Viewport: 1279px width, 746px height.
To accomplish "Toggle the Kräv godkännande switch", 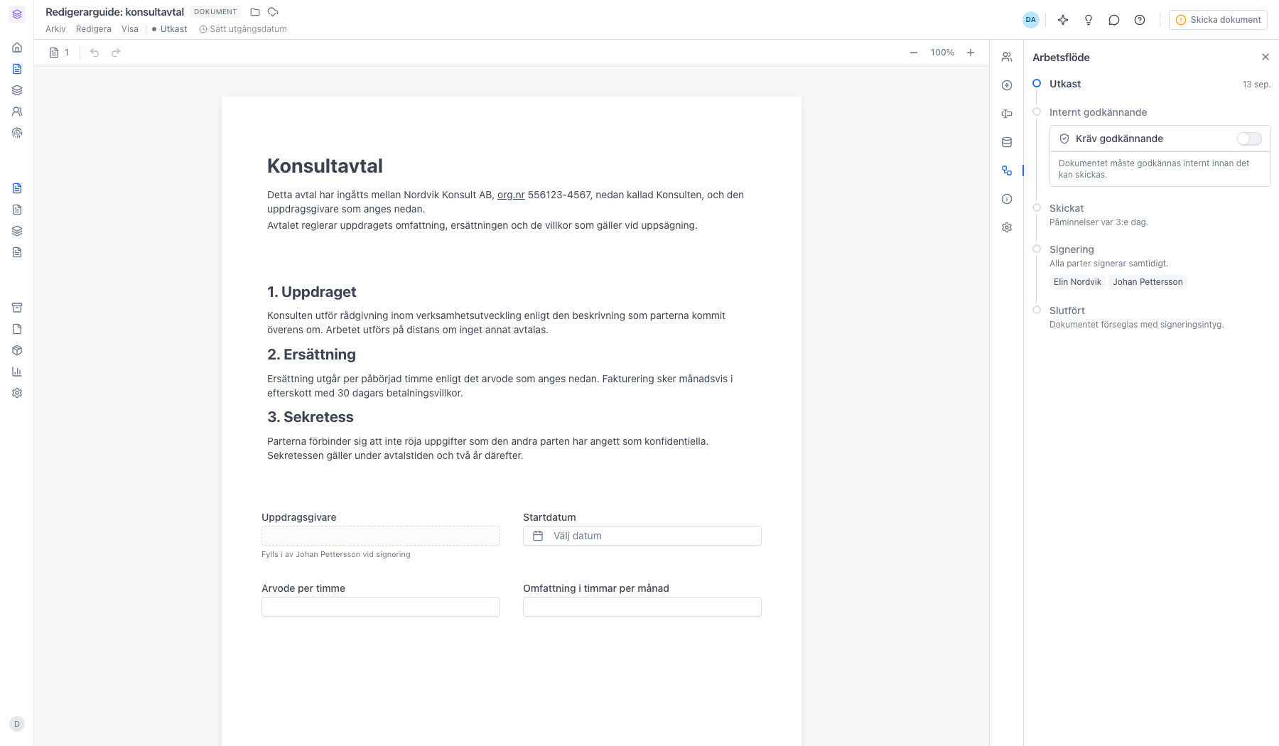I will (1249, 139).
